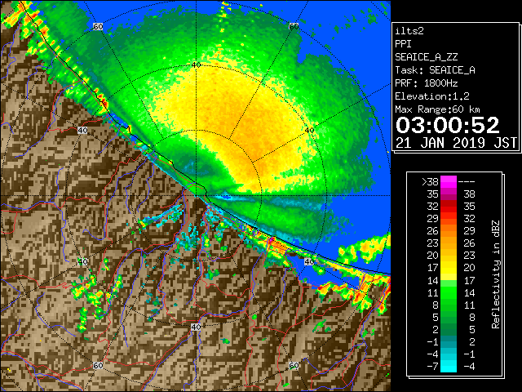Screen dimensions: 522x392
Task: Click the cyan swatch in the -7 to -4 row
Action: click(x=449, y=366)
